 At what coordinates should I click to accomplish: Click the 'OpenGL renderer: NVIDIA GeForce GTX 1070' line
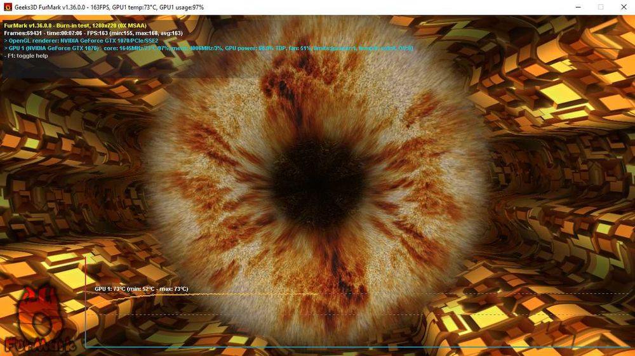click(x=81, y=41)
